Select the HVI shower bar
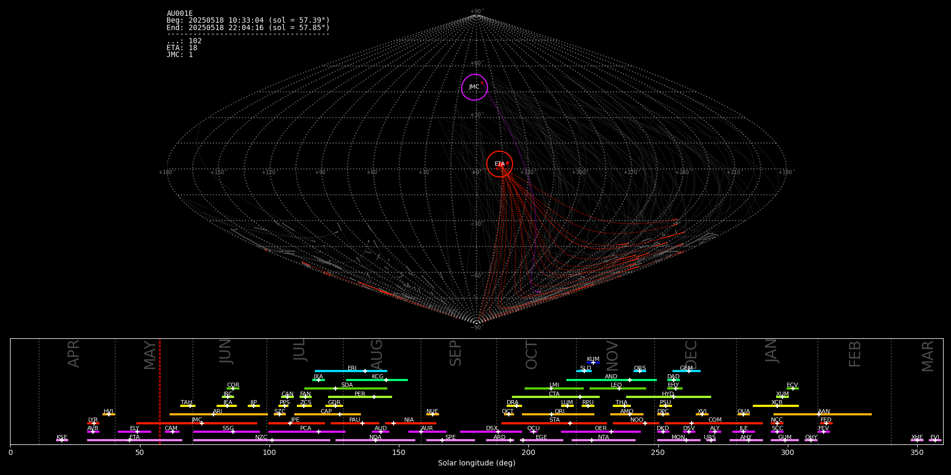 coord(109,414)
